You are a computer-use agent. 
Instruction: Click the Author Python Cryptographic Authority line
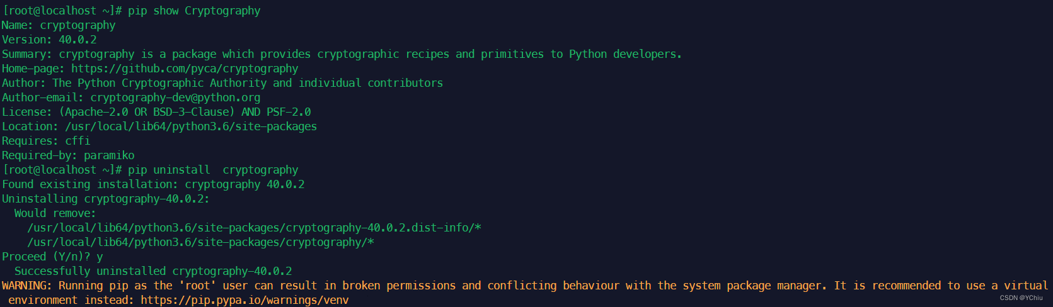[x=222, y=83]
